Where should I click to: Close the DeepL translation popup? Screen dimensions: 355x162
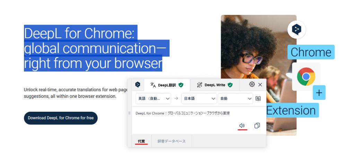(260, 84)
